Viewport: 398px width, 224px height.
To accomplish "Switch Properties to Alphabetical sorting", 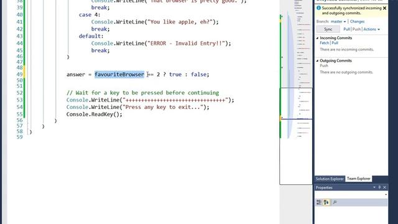I will point(326,202).
